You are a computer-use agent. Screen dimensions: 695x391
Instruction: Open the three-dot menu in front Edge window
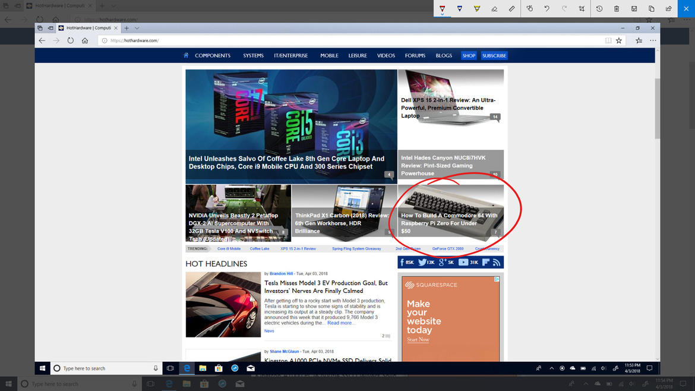point(653,40)
